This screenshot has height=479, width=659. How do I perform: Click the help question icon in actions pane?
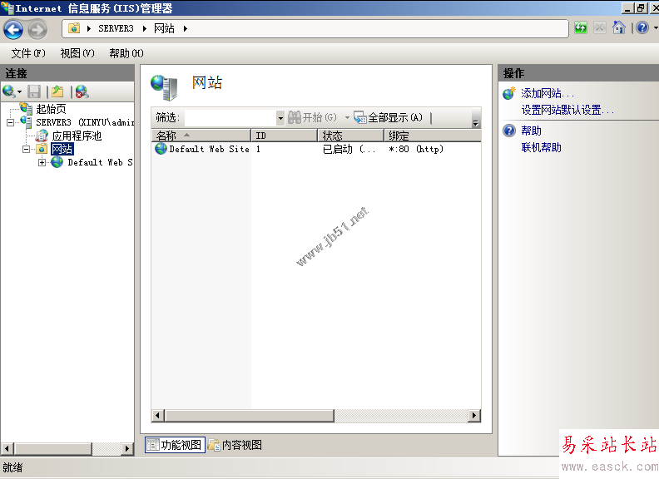point(509,131)
